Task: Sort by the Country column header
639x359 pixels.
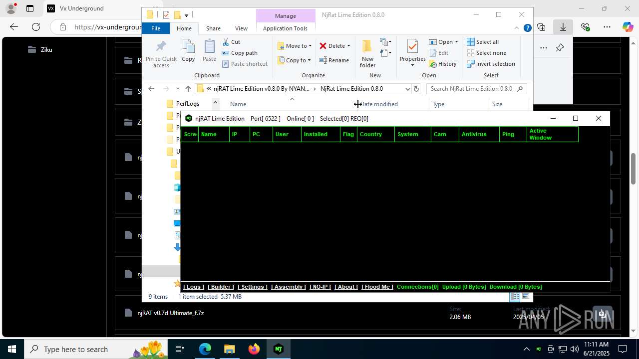Action: pos(375,134)
